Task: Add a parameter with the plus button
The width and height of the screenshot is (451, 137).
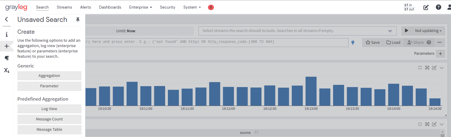Action: pyautogui.click(x=440, y=54)
